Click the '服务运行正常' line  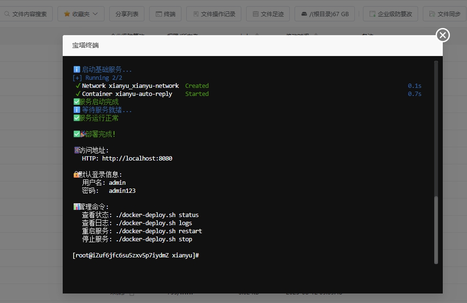(x=96, y=118)
